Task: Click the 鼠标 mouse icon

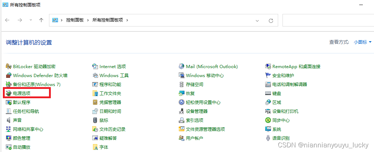Action: point(95,120)
